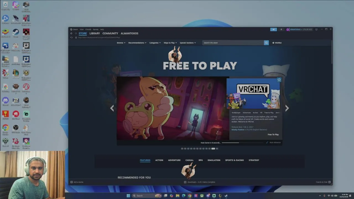Open Friends & Chat panel
The width and height of the screenshot is (354, 199).
(x=323, y=182)
